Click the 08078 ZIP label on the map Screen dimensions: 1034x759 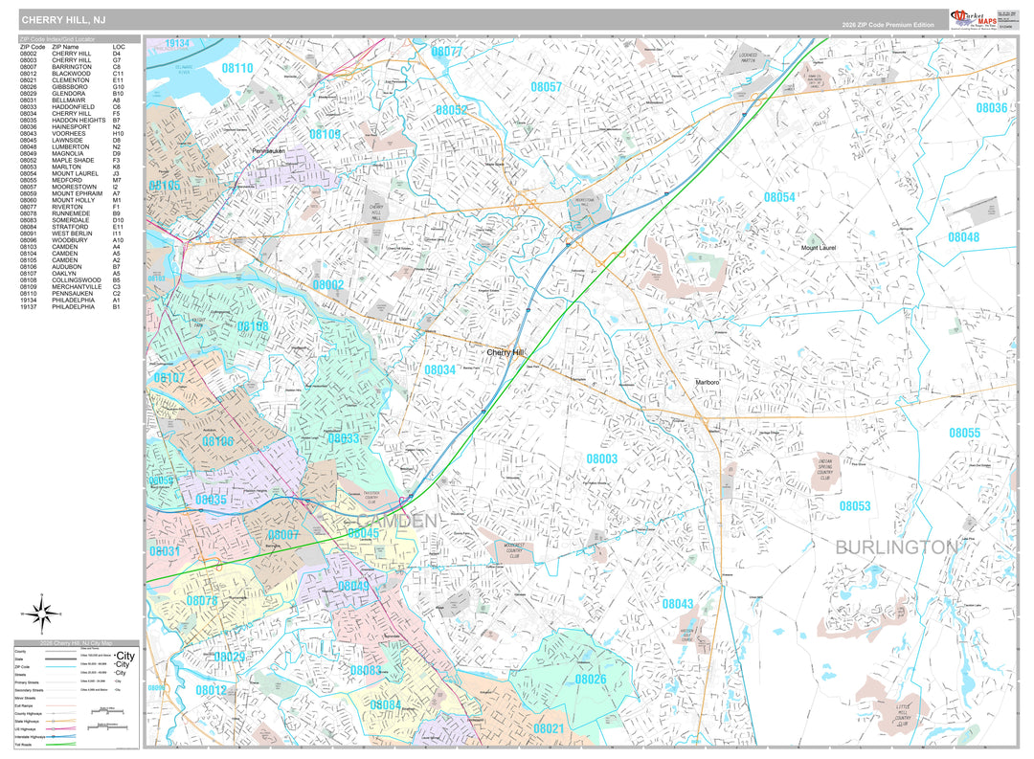[202, 601]
